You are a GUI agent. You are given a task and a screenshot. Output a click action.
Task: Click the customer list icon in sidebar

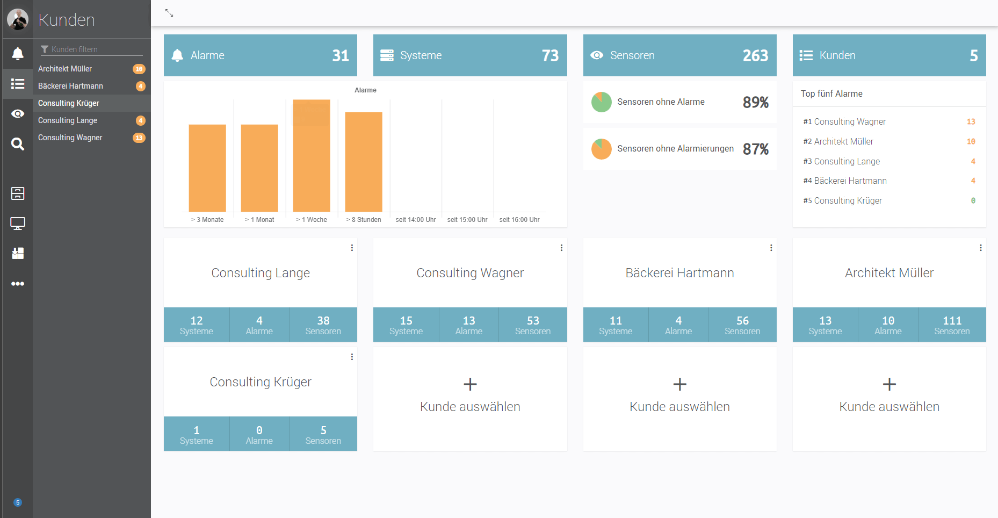pos(18,84)
